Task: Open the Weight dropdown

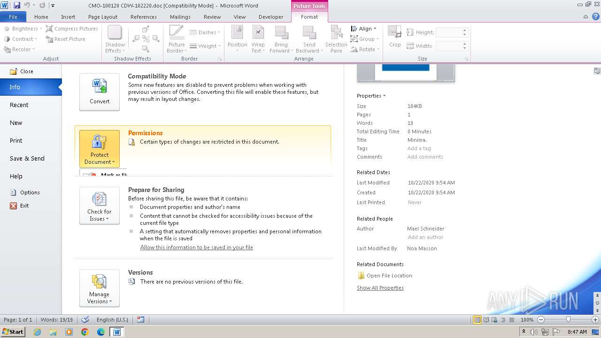Action: [206, 46]
